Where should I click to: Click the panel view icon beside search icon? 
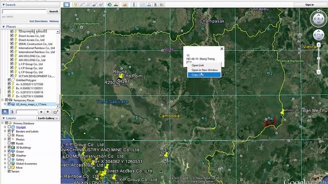click(11, 112)
